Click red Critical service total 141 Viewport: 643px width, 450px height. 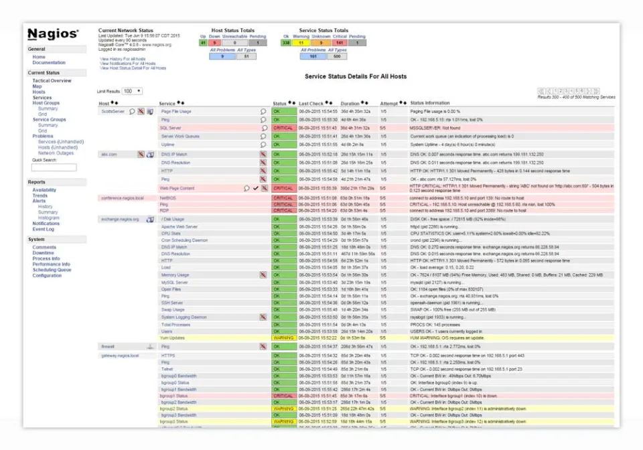point(340,43)
